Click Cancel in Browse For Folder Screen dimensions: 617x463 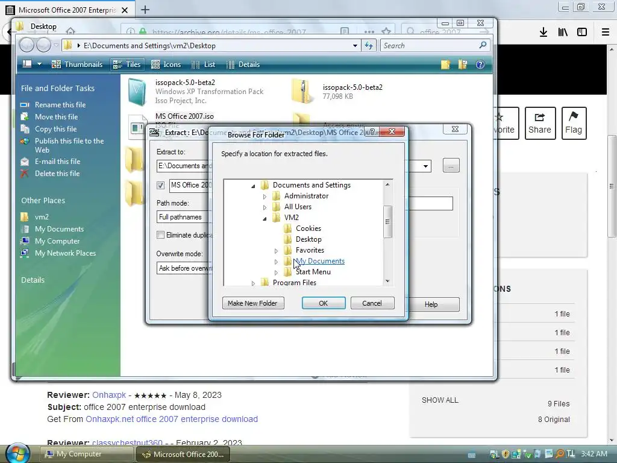372,303
